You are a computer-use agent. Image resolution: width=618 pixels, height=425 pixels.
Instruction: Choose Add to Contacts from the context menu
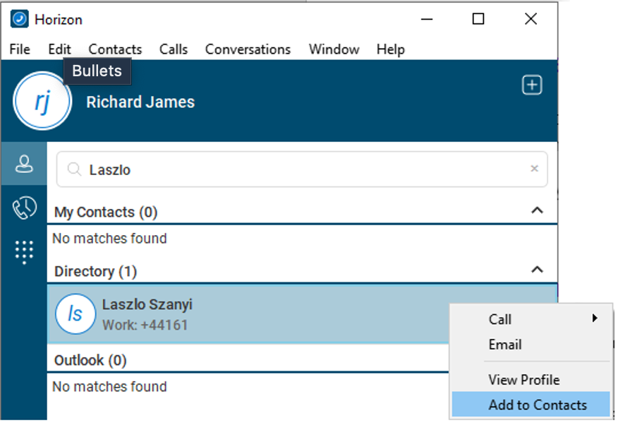point(531,405)
